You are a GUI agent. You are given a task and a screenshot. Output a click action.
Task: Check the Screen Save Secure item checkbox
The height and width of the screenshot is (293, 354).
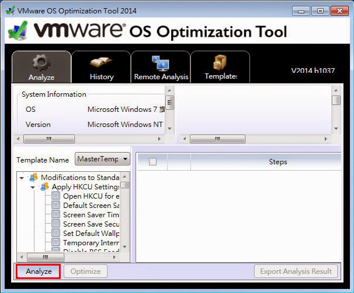(x=55, y=224)
